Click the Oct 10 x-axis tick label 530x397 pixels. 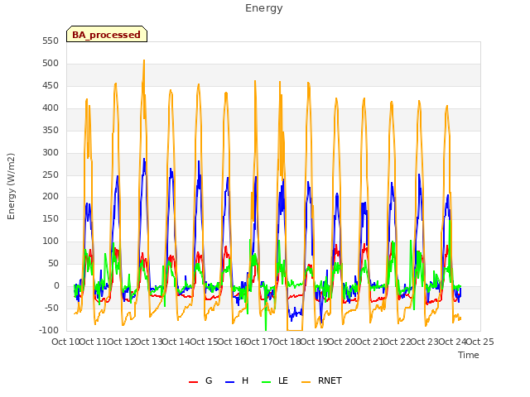tap(65, 342)
